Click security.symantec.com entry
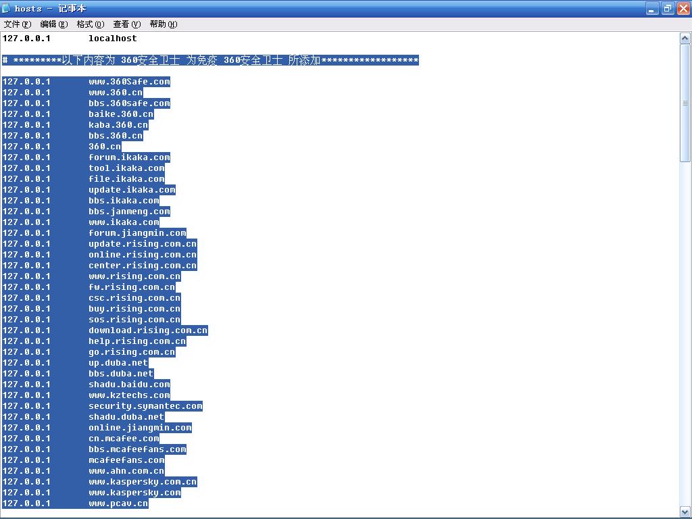Viewport: 692px width, 519px height. coord(146,406)
